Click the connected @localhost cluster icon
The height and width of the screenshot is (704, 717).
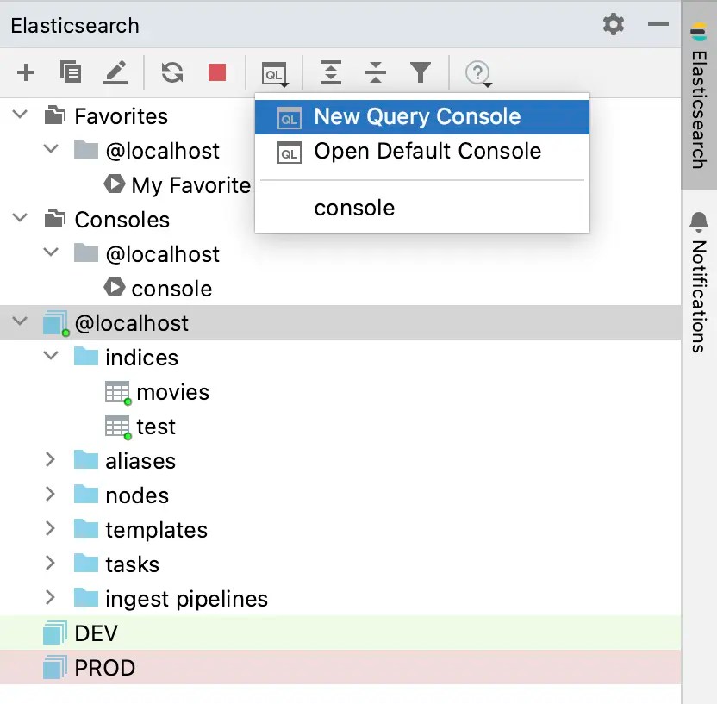pyautogui.click(x=56, y=323)
